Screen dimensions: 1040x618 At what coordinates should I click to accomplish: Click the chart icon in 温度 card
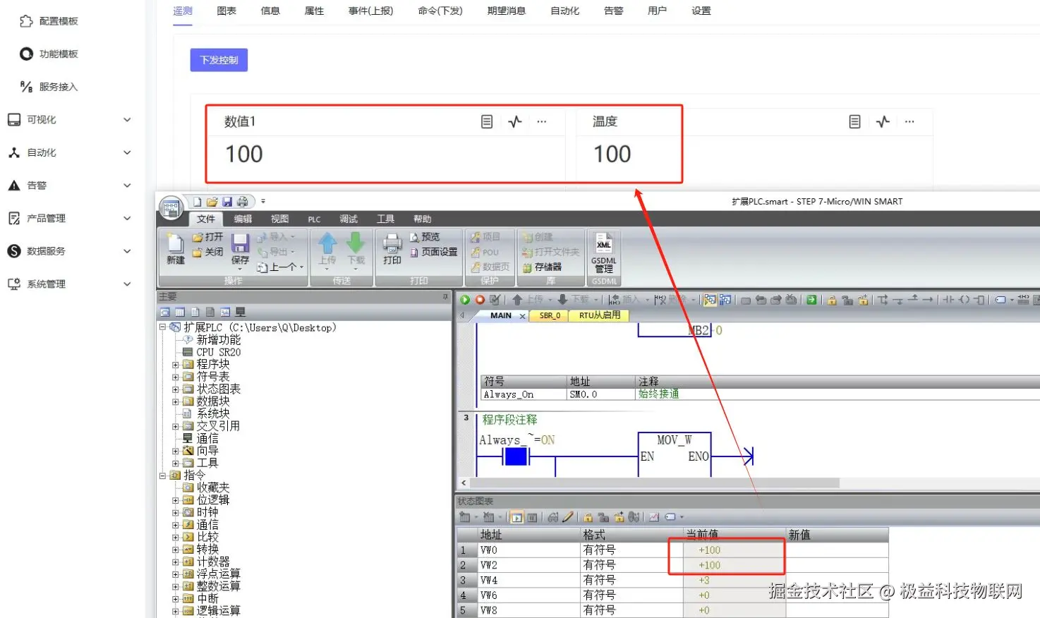883,121
